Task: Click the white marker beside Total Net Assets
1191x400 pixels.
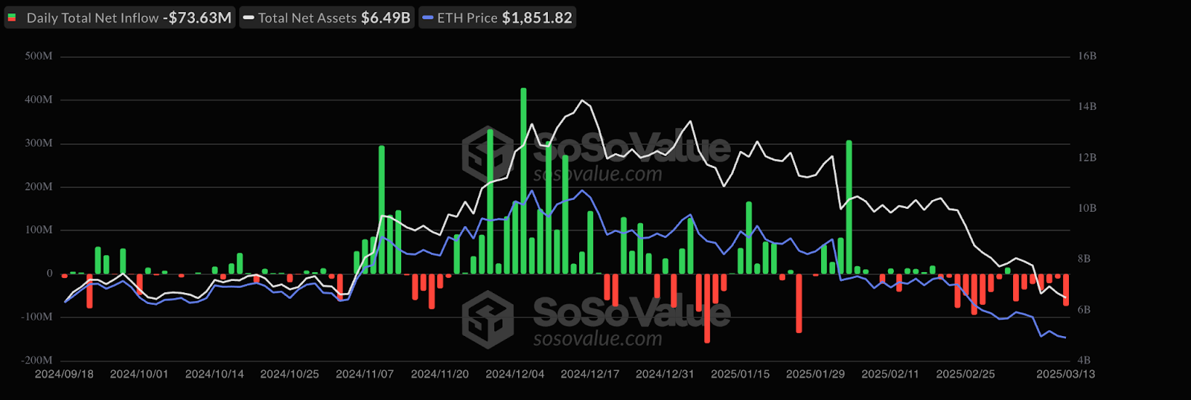Action: click(x=249, y=18)
